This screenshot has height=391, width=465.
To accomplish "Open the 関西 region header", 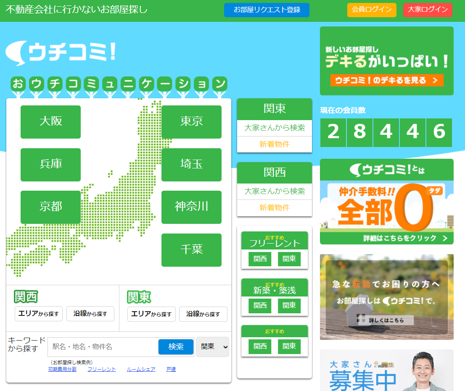I will pyautogui.click(x=275, y=173).
